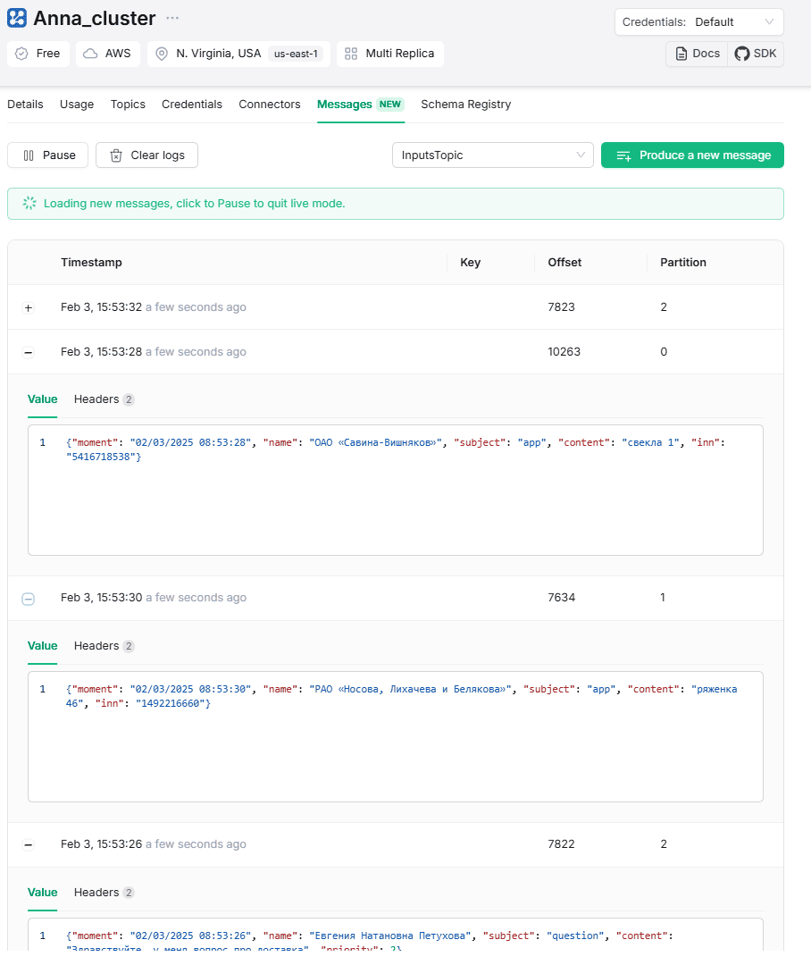Click offset value 10263

pos(564,352)
